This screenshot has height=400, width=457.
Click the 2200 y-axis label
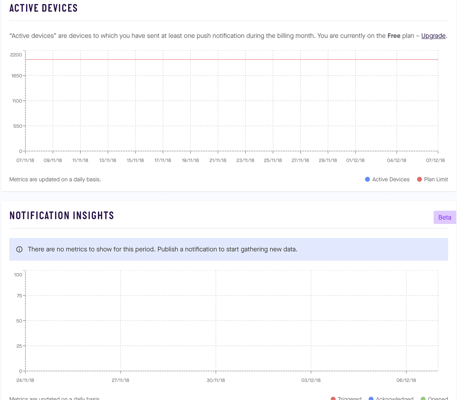pyautogui.click(x=16, y=55)
